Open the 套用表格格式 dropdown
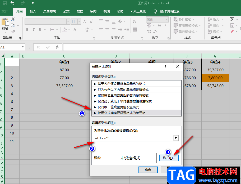Screen dimensions: 241x184 [x=187, y=26]
